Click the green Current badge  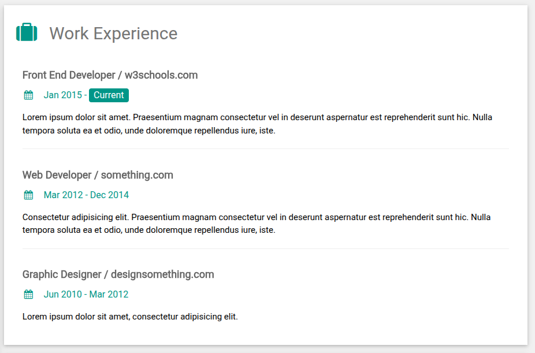pyautogui.click(x=109, y=95)
